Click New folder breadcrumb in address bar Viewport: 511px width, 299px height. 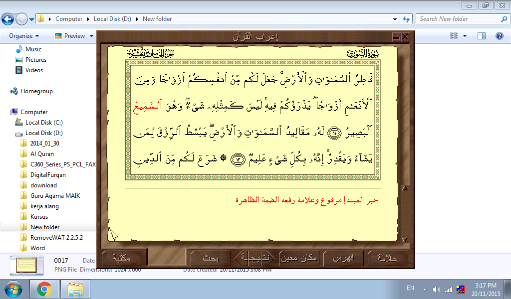[157, 19]
